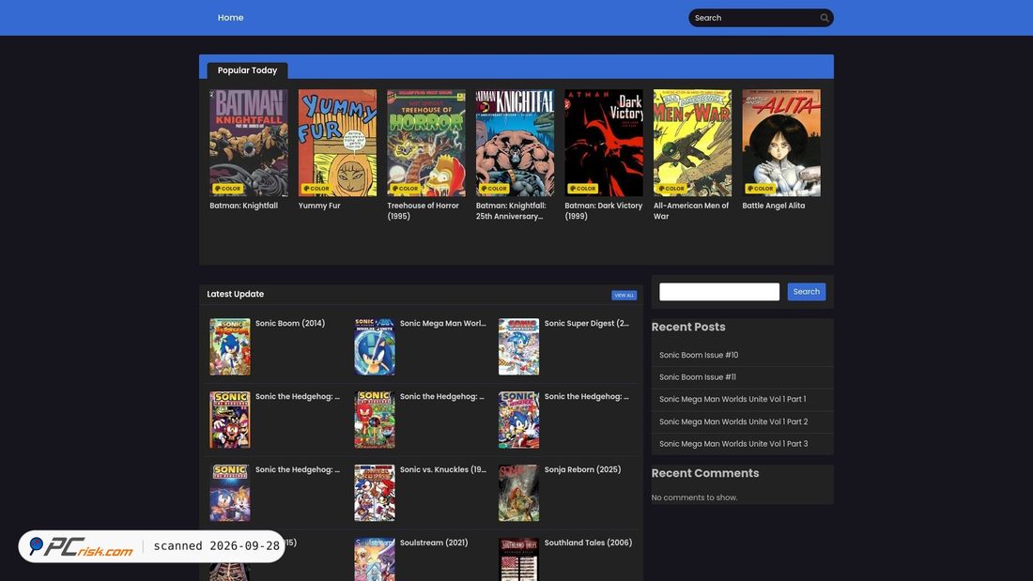The width and height of the screenshot is (1033, 581).
Task: Open the Sonic vs. Knuckles thumbnail
Action: point(374,494)
